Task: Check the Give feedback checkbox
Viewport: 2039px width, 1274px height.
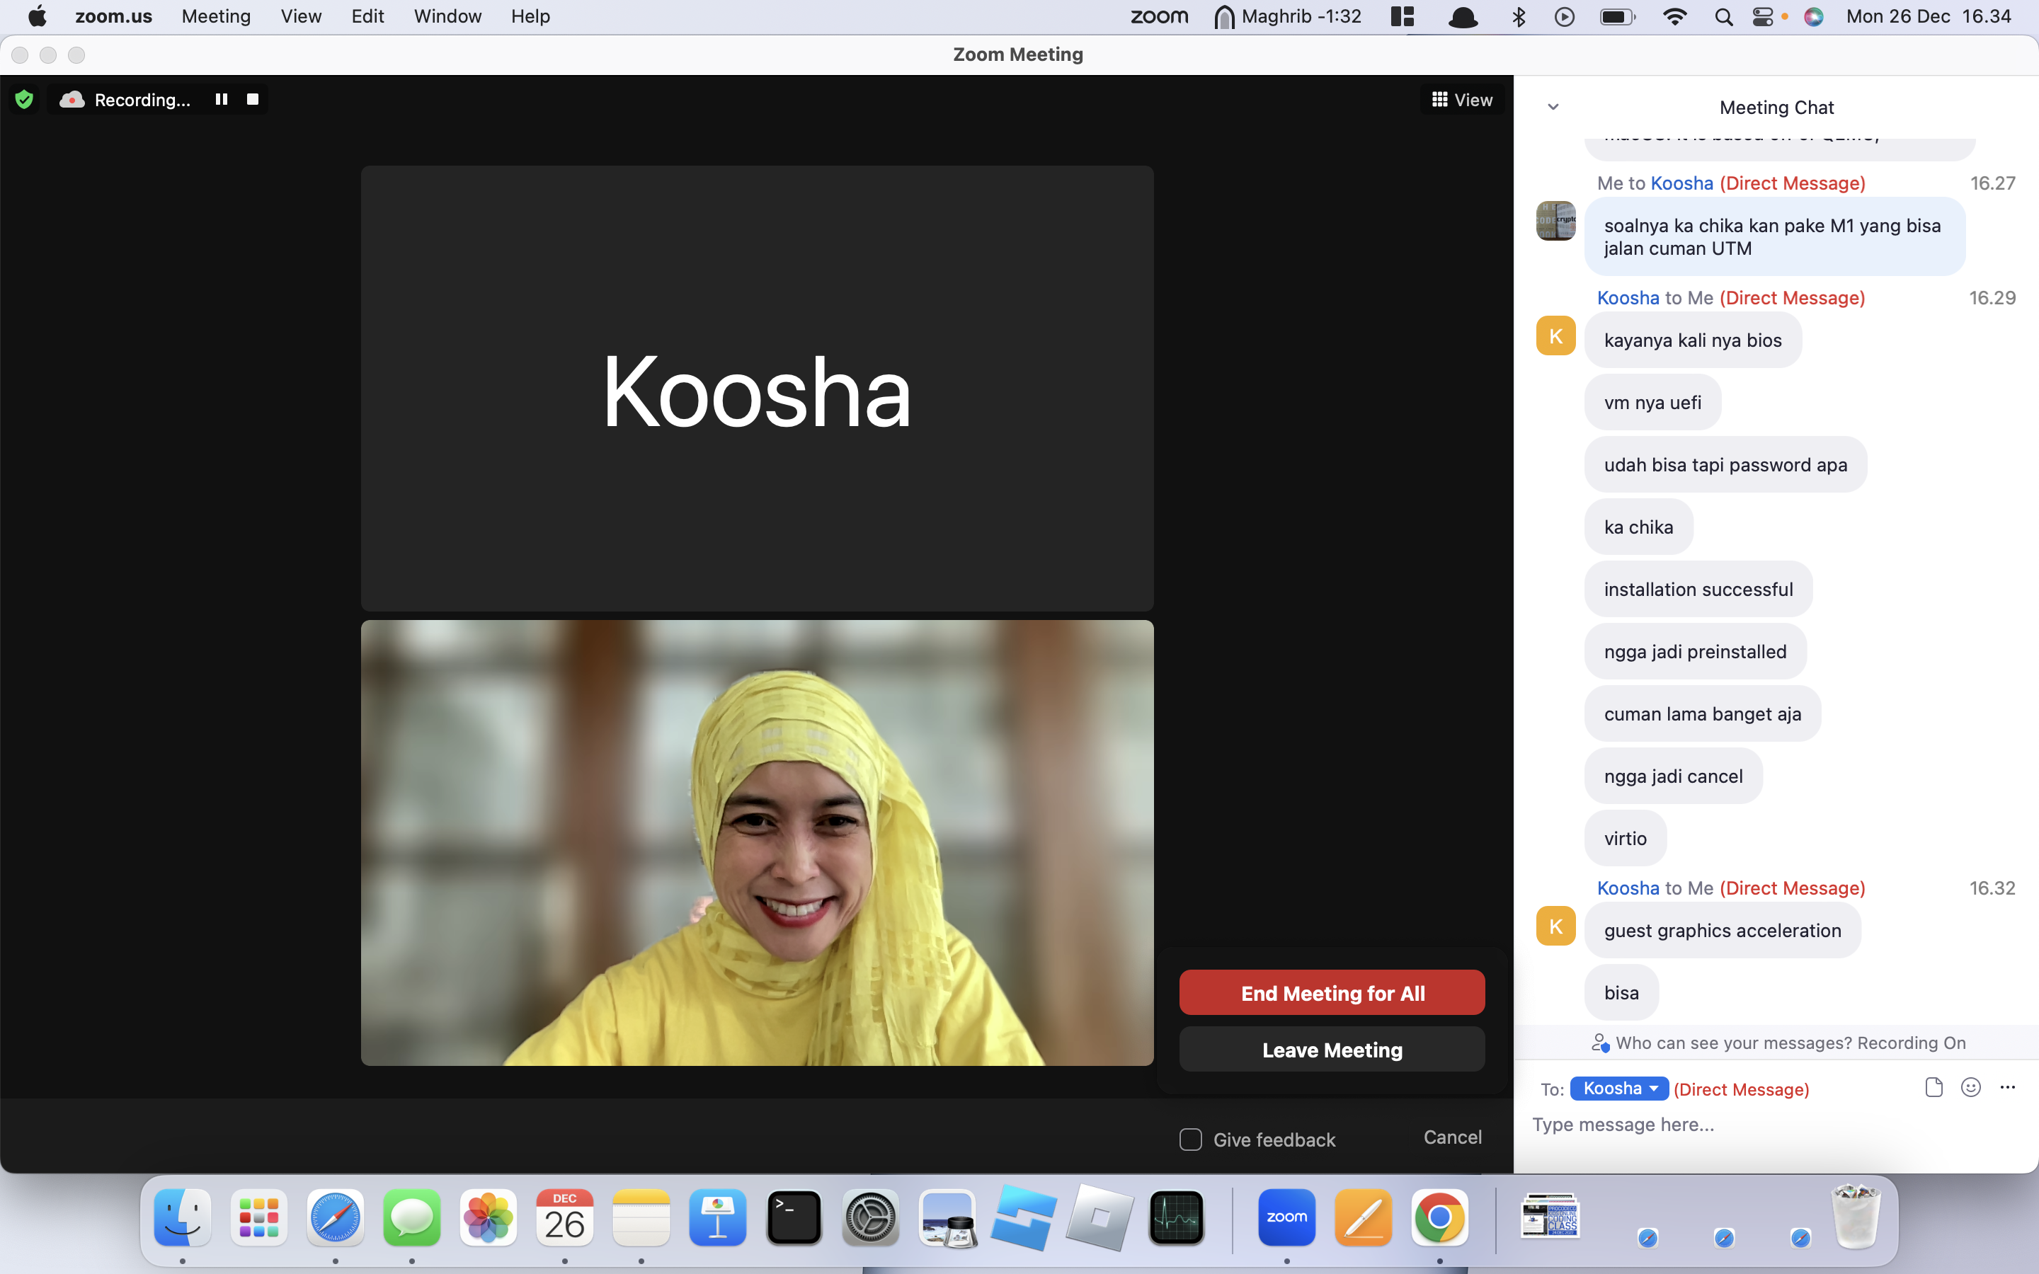Action: [x=1191, y=1140]
